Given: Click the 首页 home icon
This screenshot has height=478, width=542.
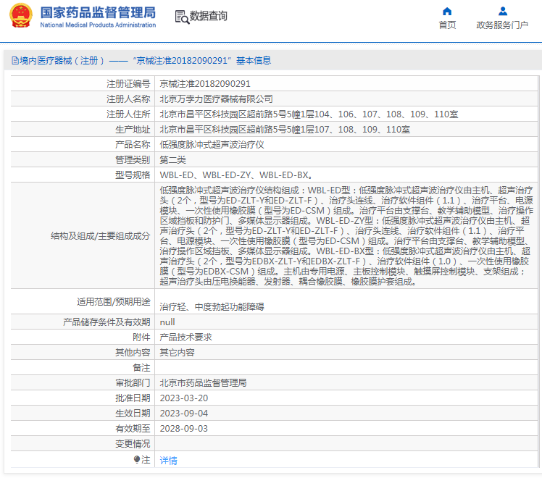Looking at the screenshot, I should [x=447, y=12].
